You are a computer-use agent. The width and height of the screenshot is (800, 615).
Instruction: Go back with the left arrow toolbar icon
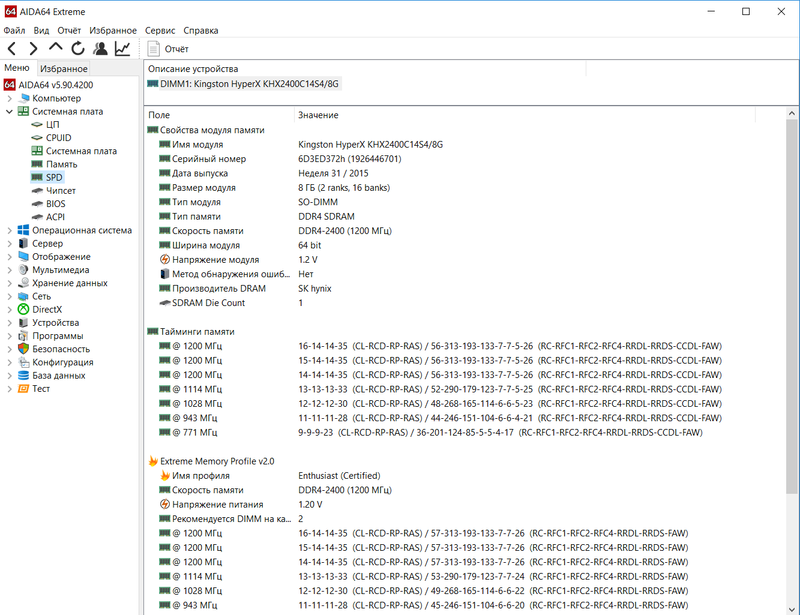tap(12, 49)
